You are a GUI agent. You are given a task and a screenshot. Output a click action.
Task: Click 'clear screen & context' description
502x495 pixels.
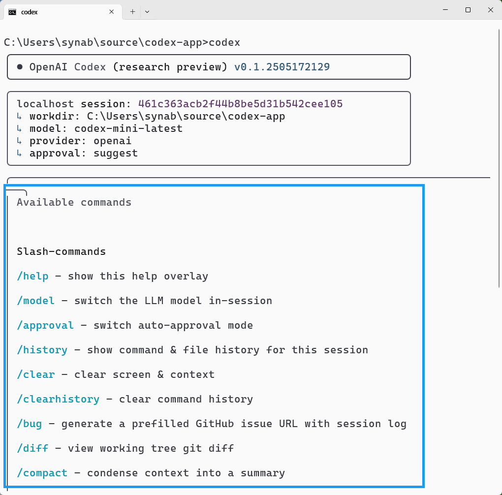[144, 374]
